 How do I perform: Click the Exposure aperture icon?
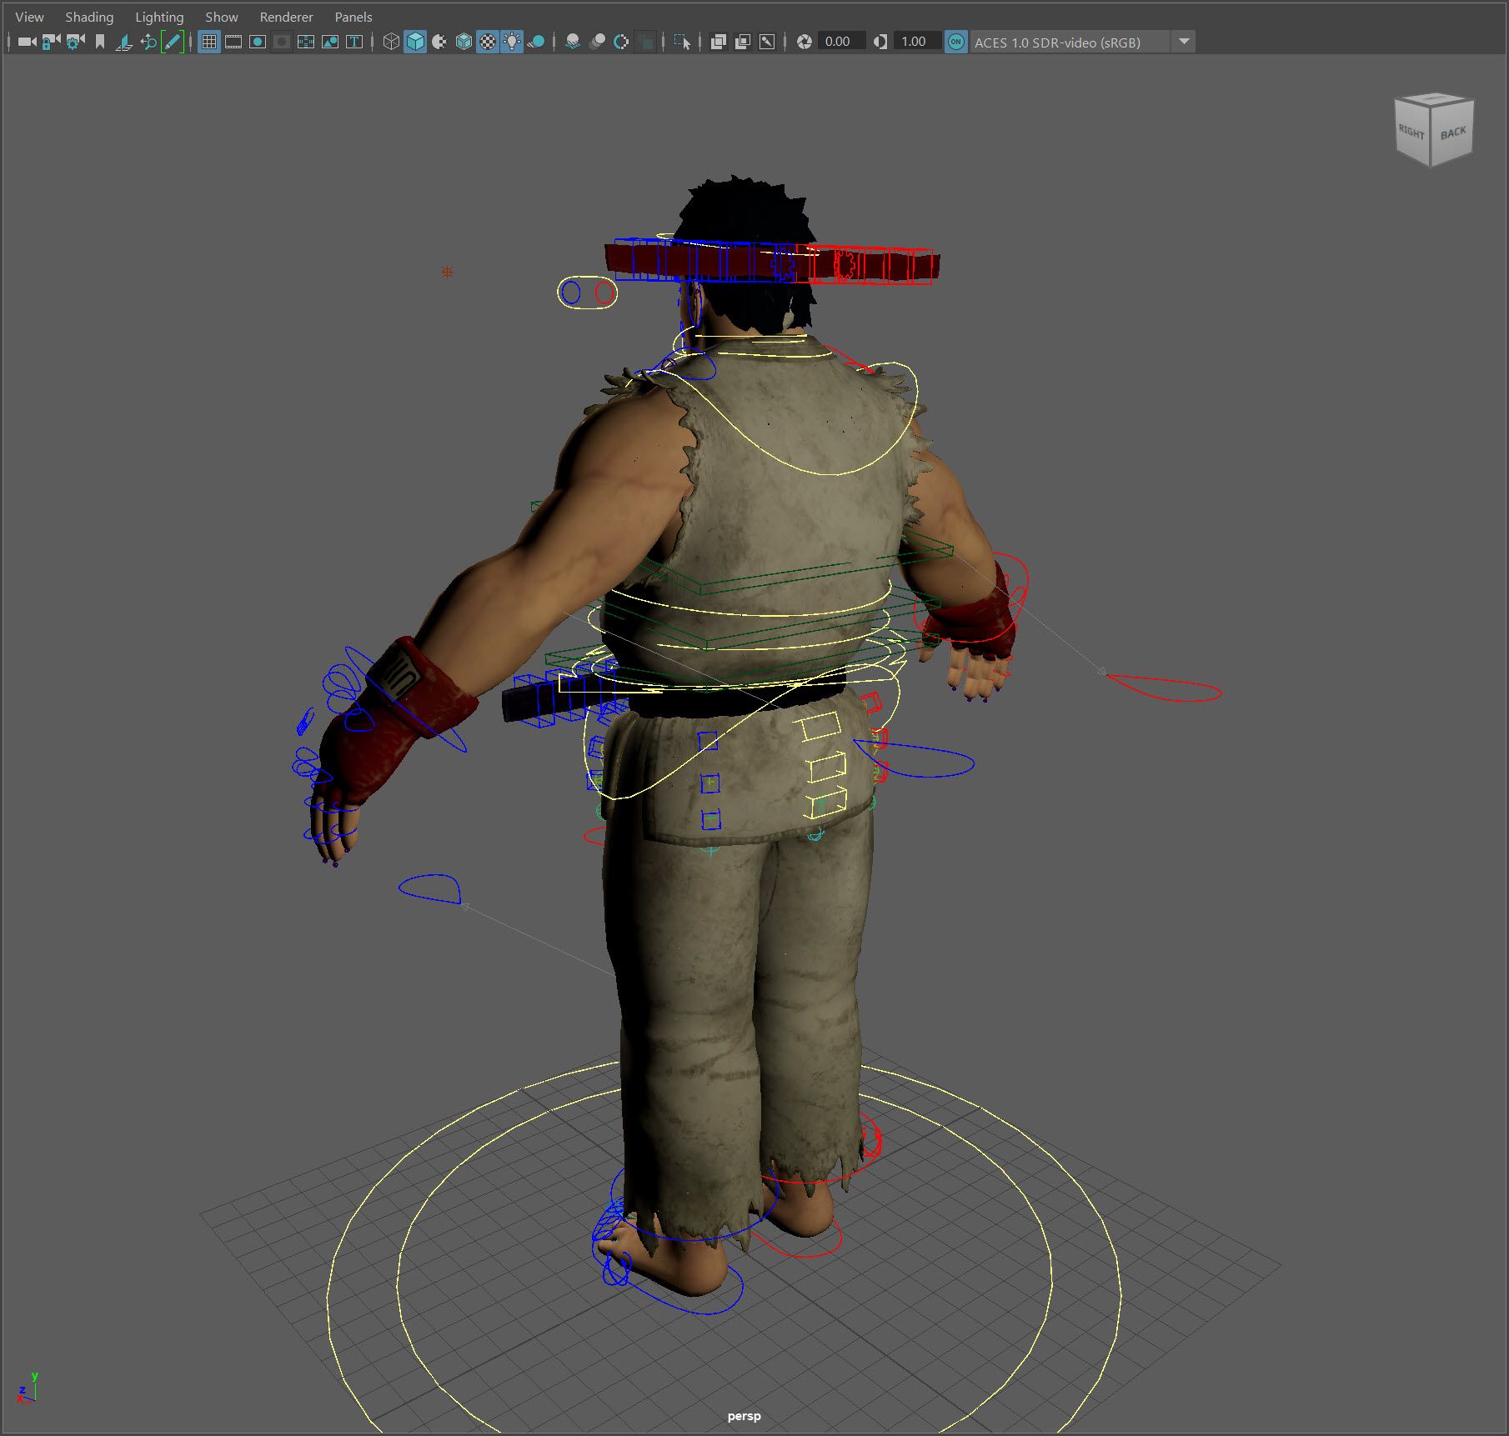805,42
